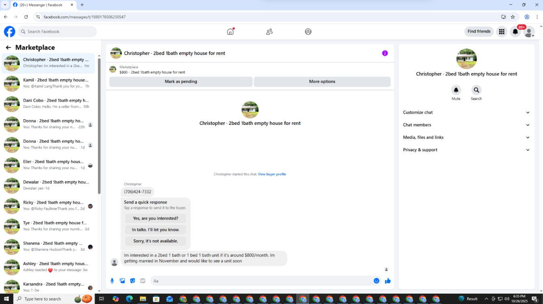Open the Friends icon in top navigation
543x304 pixels.
(x=269, y=31)
